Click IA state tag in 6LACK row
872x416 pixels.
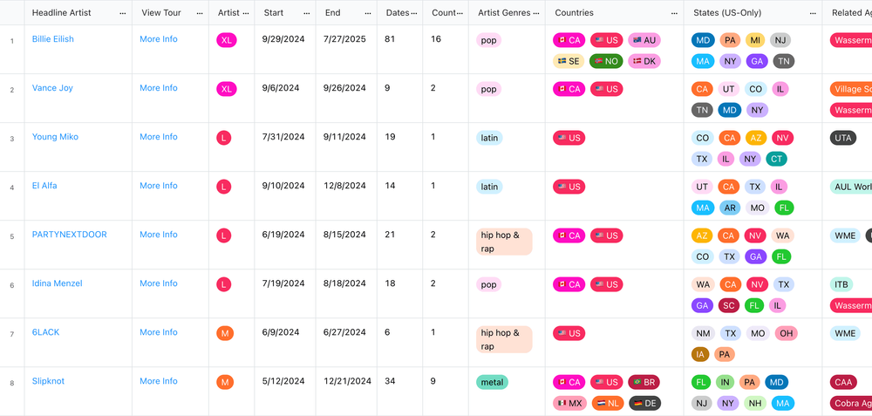[x=701, y=355]
